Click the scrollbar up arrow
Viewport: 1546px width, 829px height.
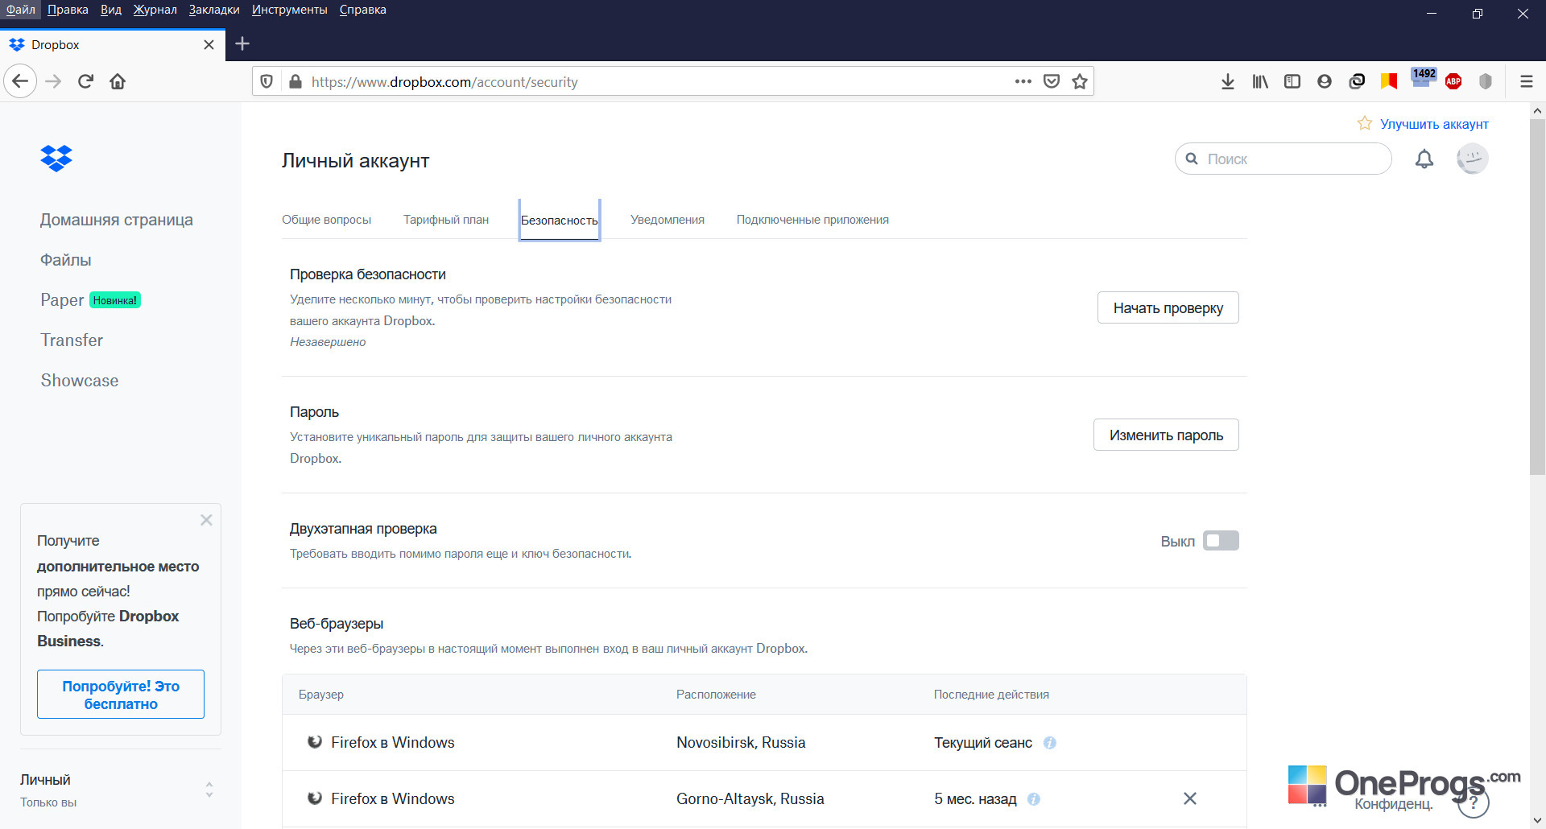[x=1537, y=111]
